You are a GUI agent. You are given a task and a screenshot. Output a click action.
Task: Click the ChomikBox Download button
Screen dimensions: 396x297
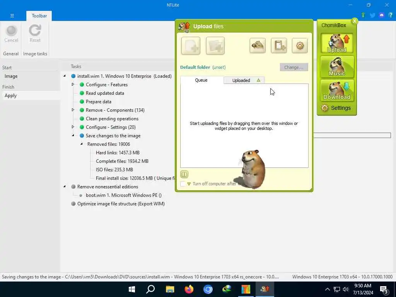(x=337, y=90)
